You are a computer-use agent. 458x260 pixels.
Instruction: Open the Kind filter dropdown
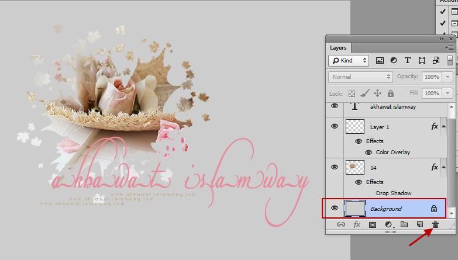coord(349,60)
